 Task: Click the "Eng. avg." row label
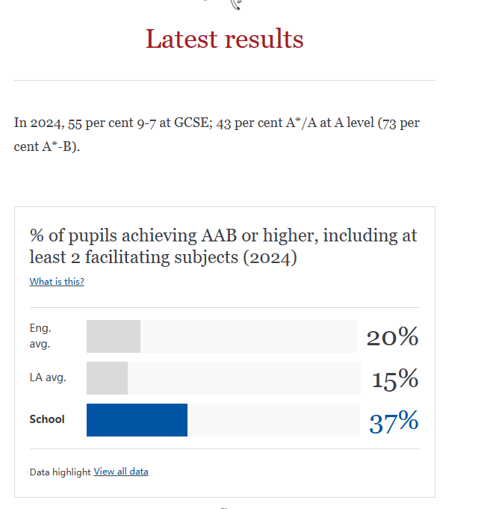(x=40, y=336)
